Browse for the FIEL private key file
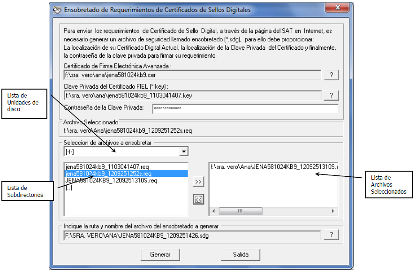The width and height of the screenshot is (415, 272). point(331,95)
